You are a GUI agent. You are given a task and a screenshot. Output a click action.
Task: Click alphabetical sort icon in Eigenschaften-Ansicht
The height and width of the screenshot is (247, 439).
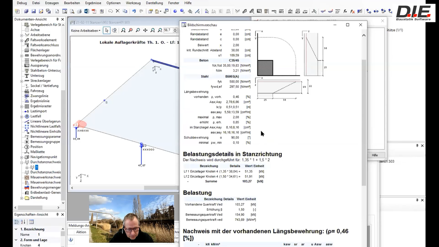click(x=23, y=222)
